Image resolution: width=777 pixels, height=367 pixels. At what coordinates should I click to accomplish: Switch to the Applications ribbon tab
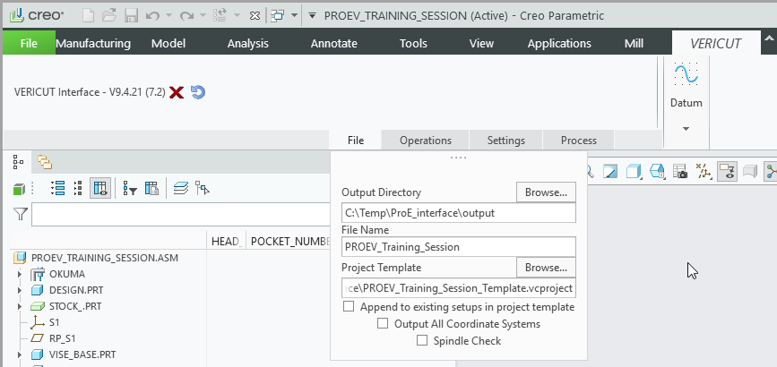pos(559,44)
